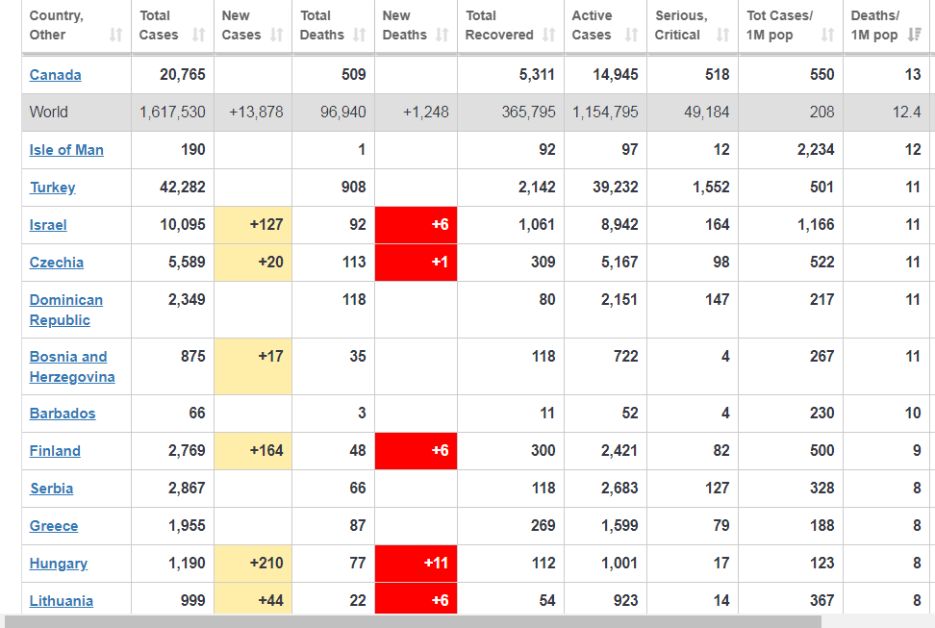This screenshot has height=628, width=935.
Task: Select Canada total cases 20,765
Action: [183, 75]
